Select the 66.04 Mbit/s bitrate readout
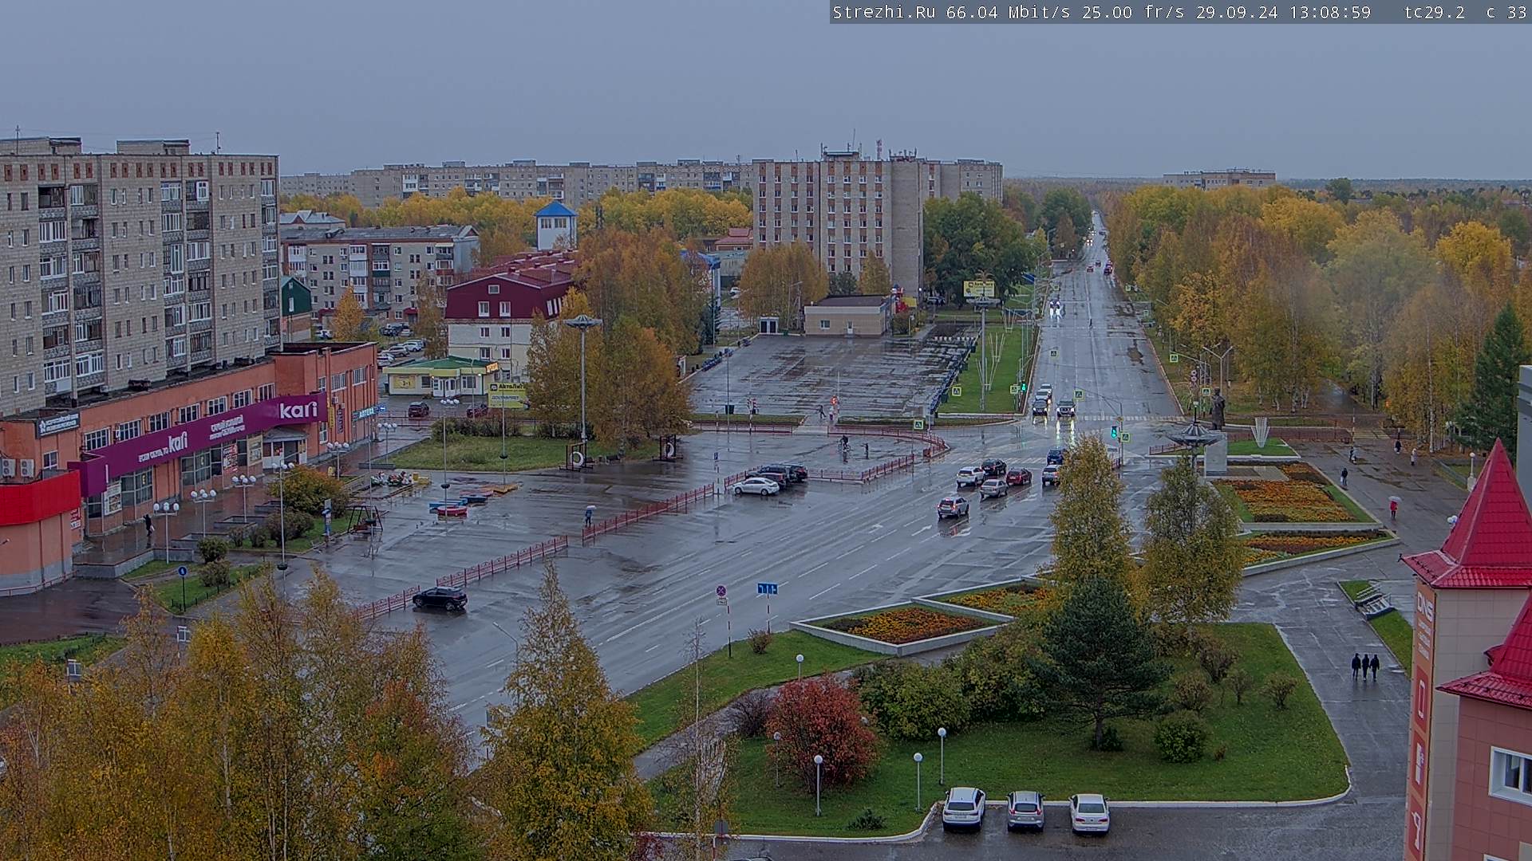 (x=1008, y=12)
